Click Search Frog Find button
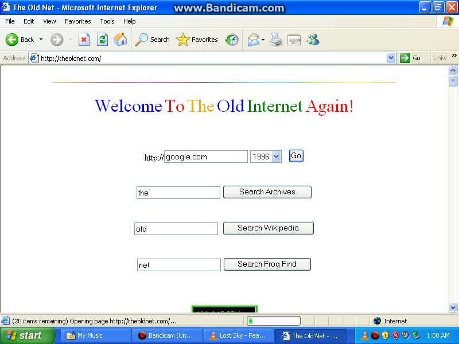Viewport: 459px width, 344px height. [x=267, y=264]
